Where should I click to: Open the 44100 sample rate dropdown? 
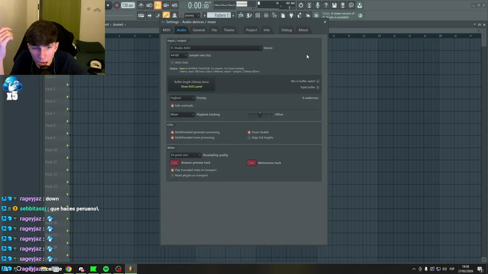pos(178,55)
